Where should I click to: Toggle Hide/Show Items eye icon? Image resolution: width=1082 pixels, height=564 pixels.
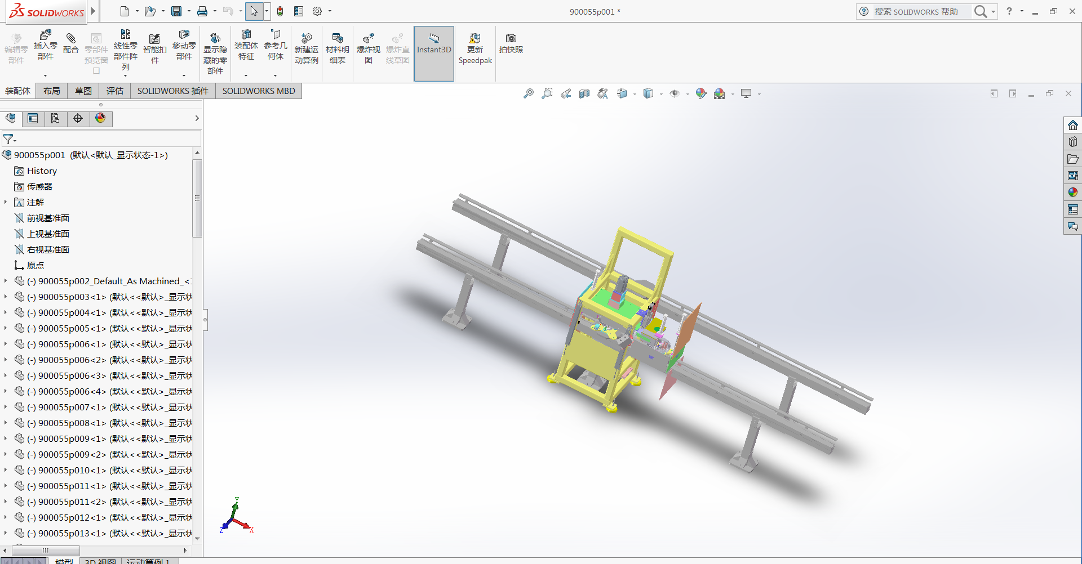(675, 93)
